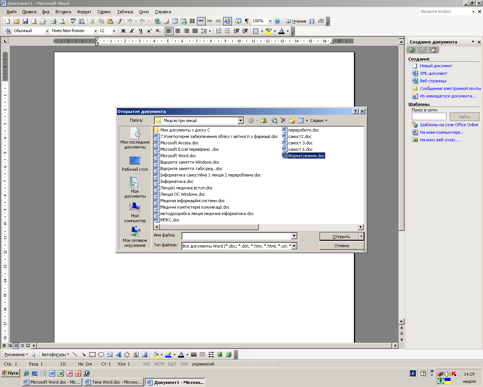Click the Delete X icon in Open dialog
The height and width of the screenshot is (387, 483).
pos(283,121)
